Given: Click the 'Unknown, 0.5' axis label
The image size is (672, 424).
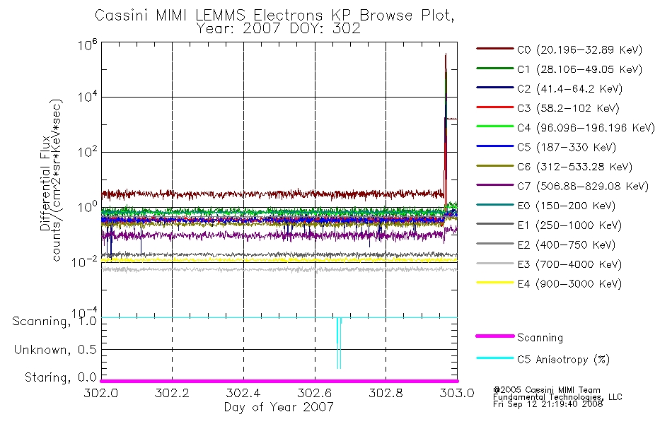Looking at the screenshot, I should coord(55,350).
